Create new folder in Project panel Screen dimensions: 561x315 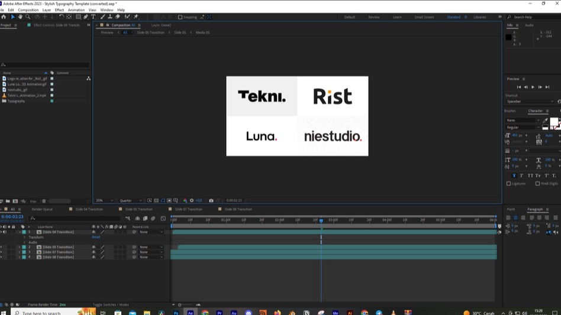[8, 202]
